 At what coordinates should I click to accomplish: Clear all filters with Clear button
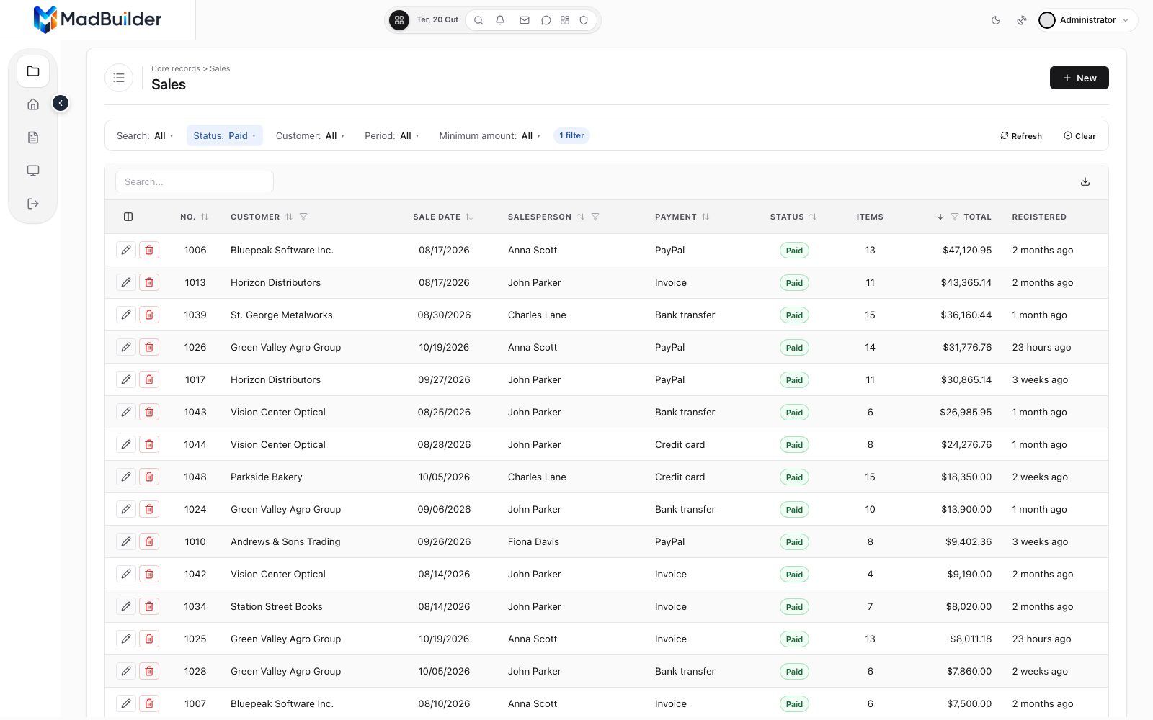pyautogui.click(x=1079, y=135)
